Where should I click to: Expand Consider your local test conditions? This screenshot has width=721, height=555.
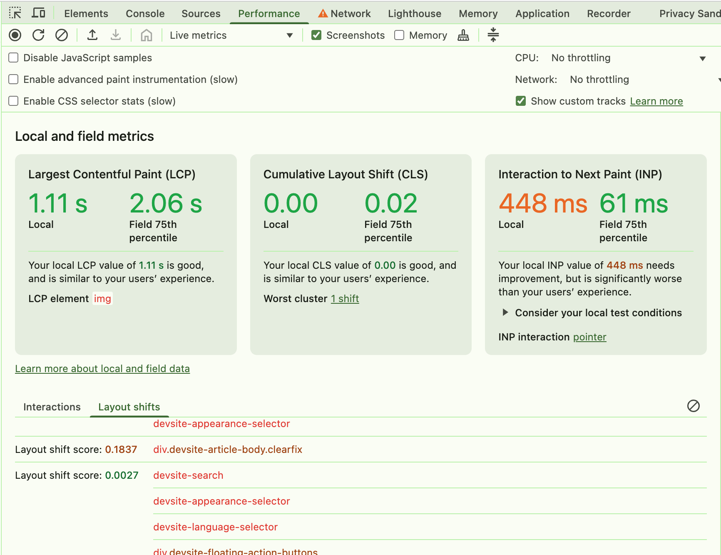pos(505,312)
